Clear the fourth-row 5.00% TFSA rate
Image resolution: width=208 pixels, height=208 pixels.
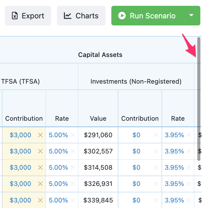point(73,184)
